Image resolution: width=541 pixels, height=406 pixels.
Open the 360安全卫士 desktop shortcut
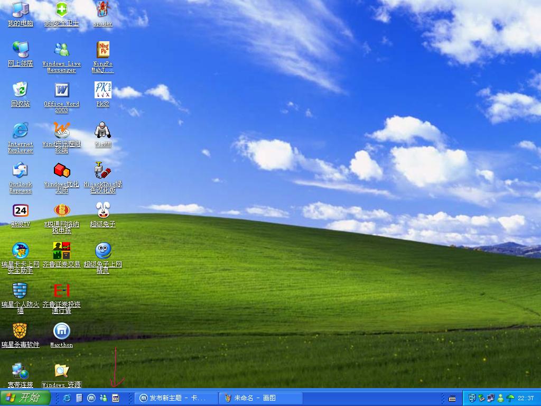pyautogui.click(x=61, y=10)
